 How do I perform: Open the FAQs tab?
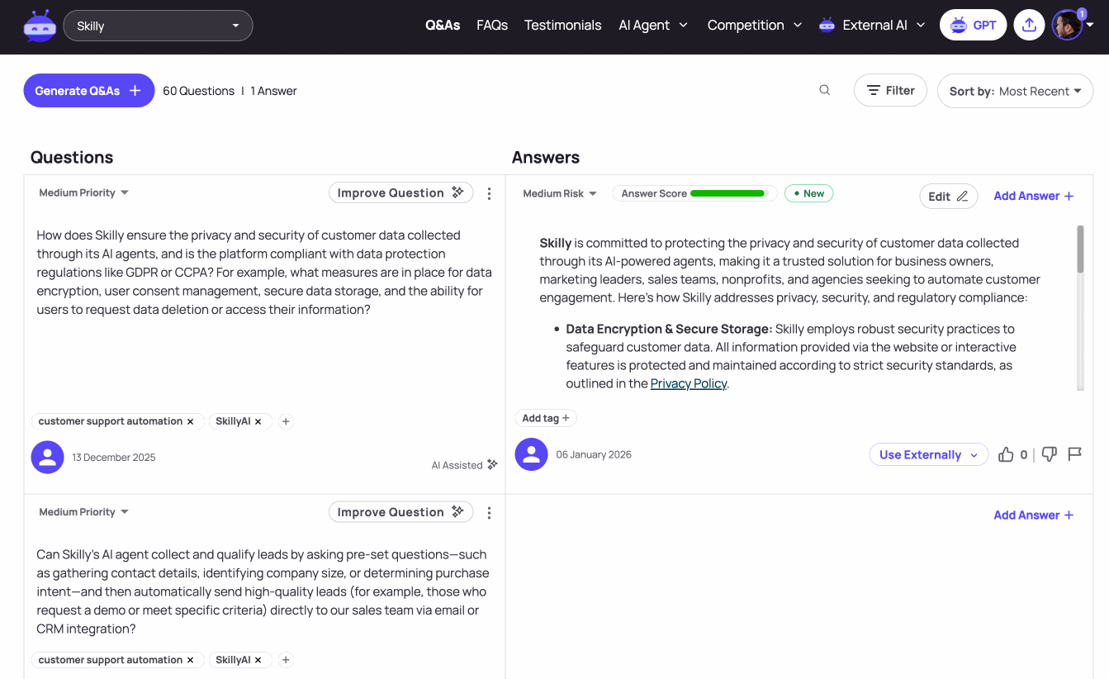pos(492,25)
